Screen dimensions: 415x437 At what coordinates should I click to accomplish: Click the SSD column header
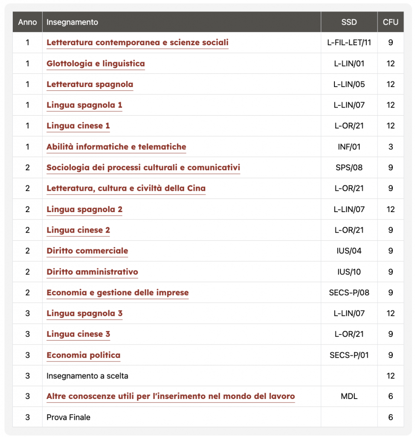349,22
